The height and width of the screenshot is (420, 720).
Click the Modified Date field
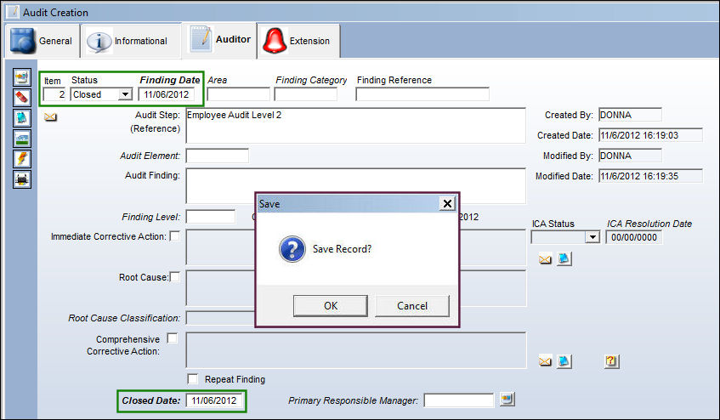click(650, 176)
